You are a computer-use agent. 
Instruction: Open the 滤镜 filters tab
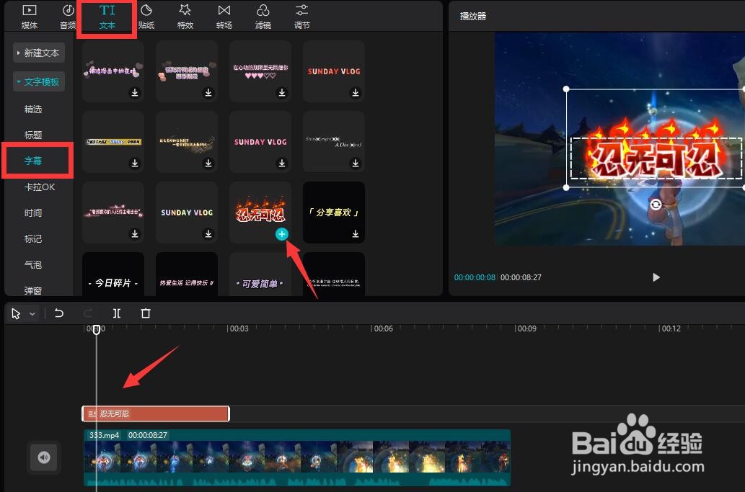coord(263,17)
